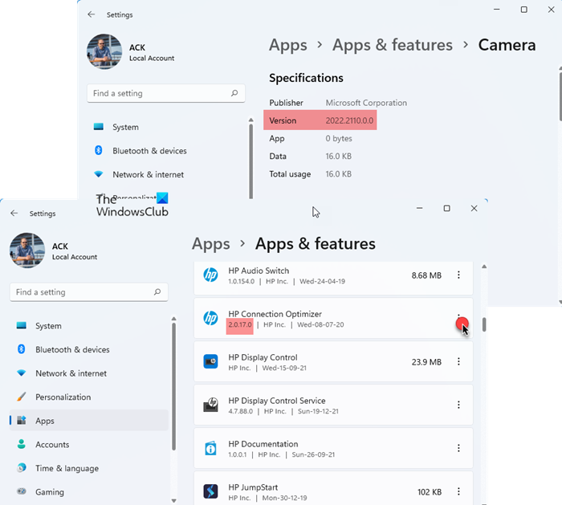562x505 pixels.
Task: Focus Find a setting field in Camera window
Action: click(x=166, y=93)
